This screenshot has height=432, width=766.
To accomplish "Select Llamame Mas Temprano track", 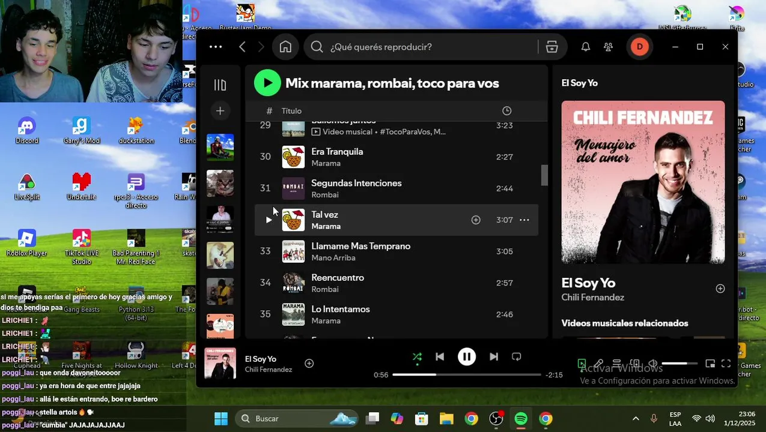I will pyautogui.click(x=397, y=251).
